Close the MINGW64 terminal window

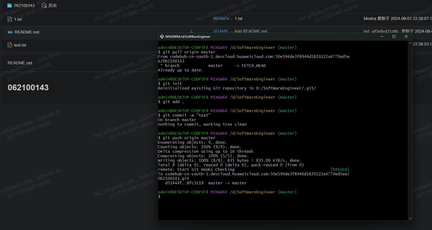click(406, 37)
